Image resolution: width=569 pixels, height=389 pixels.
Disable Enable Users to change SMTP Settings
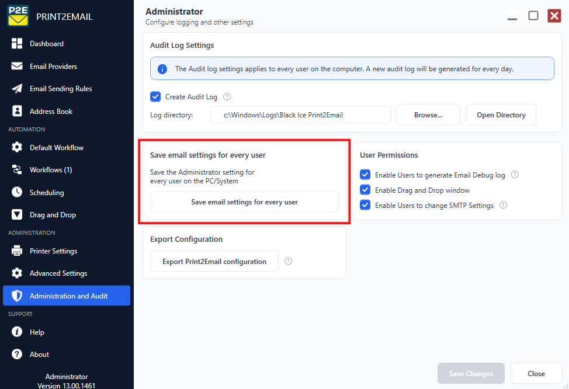[x=365, y=205]
